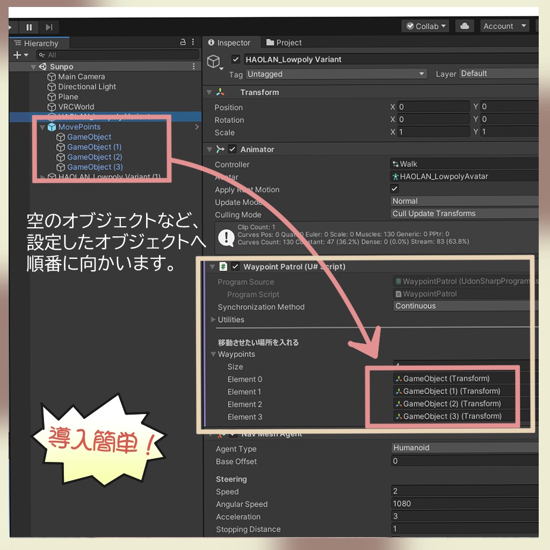
Task: Click the Acceleration field
Action: coord(465,516)
